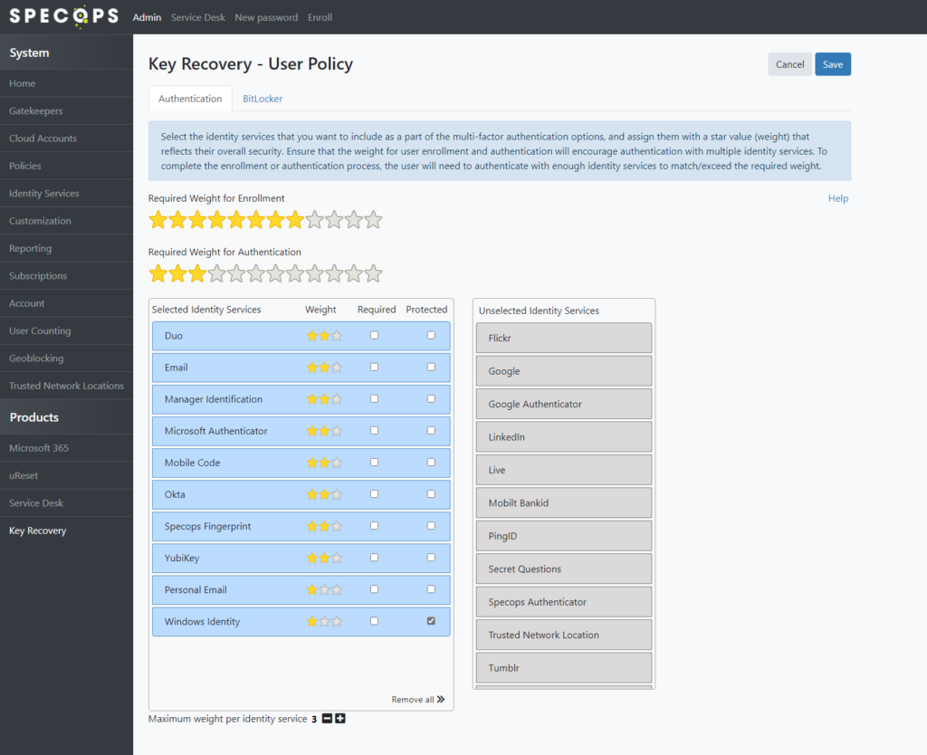The width and height of the screenshot is (927, 755).
Task: Open Geoblocking settings
Action: pos(66,358)
